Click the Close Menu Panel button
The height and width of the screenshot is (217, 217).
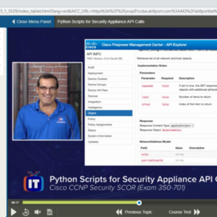[x=32, y=22]
